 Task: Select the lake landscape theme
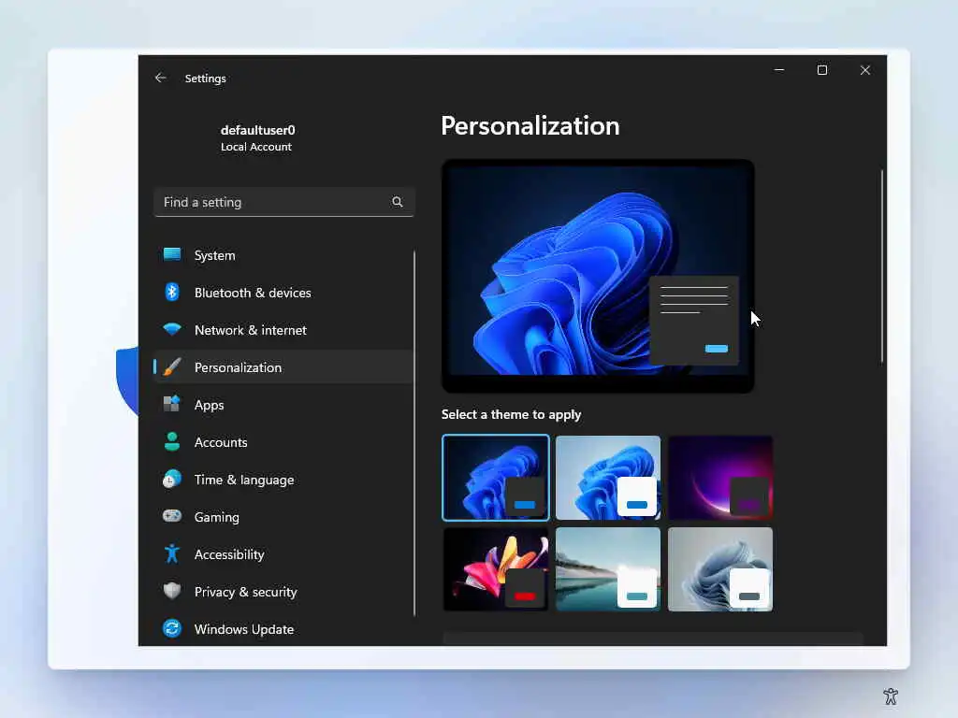point(608,569)
